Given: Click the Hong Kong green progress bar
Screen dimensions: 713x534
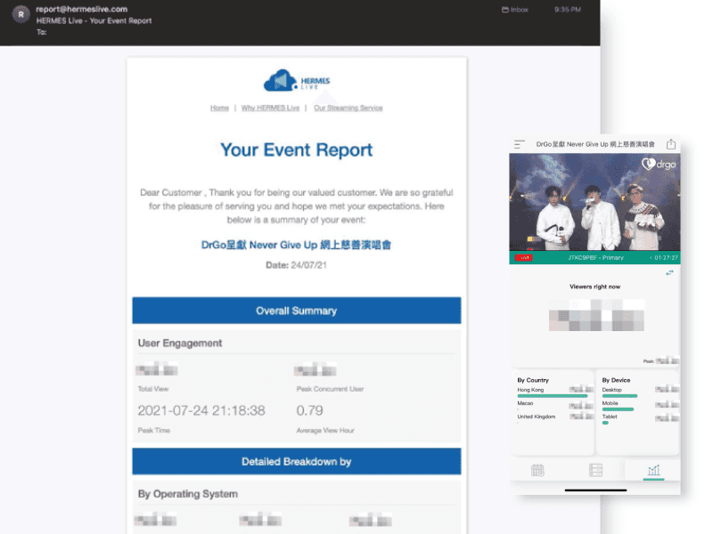Looking at the screenshot, I should [x=552, y=396].
